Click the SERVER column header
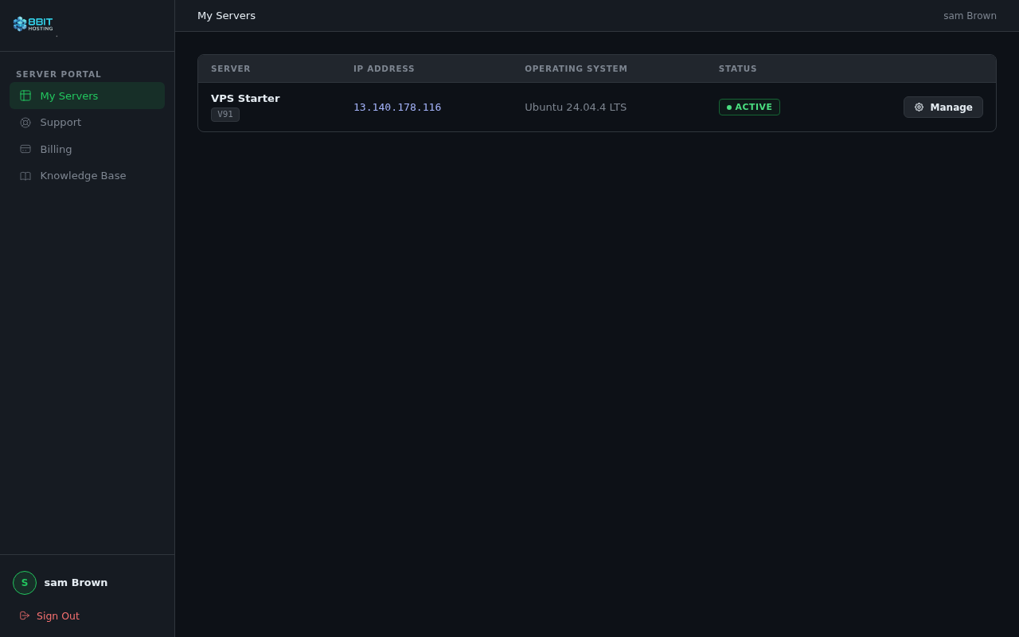 pos(231,69)
